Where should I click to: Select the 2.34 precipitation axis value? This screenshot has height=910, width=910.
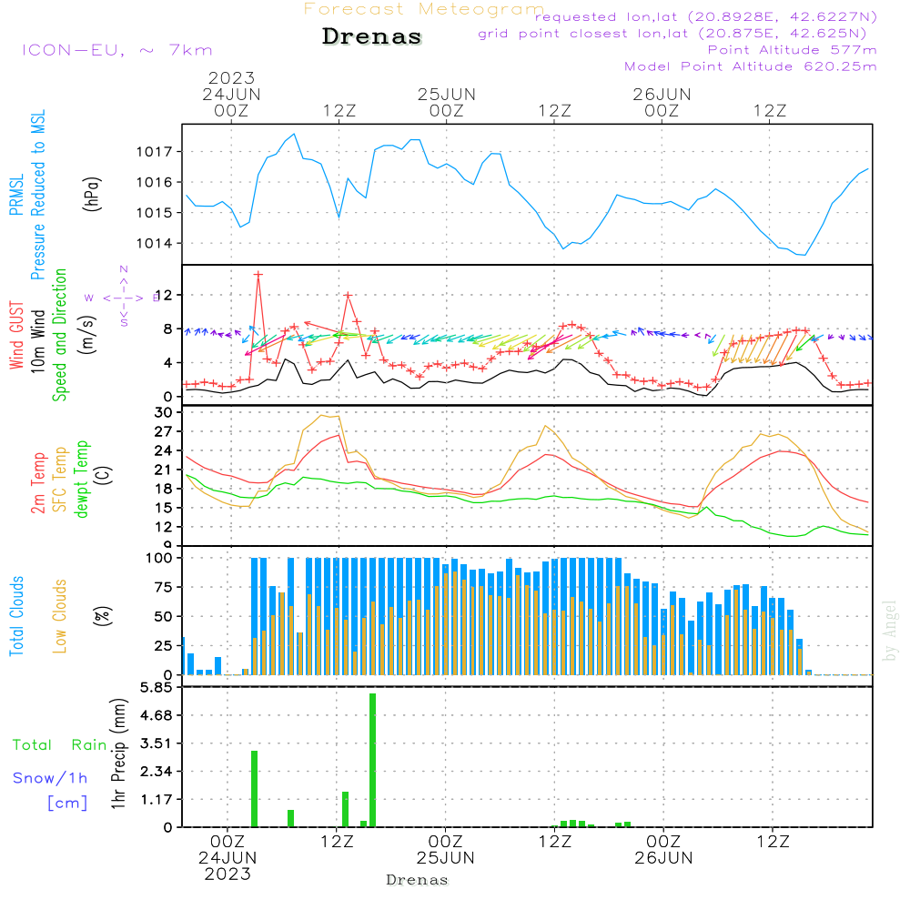click(157, 772)
